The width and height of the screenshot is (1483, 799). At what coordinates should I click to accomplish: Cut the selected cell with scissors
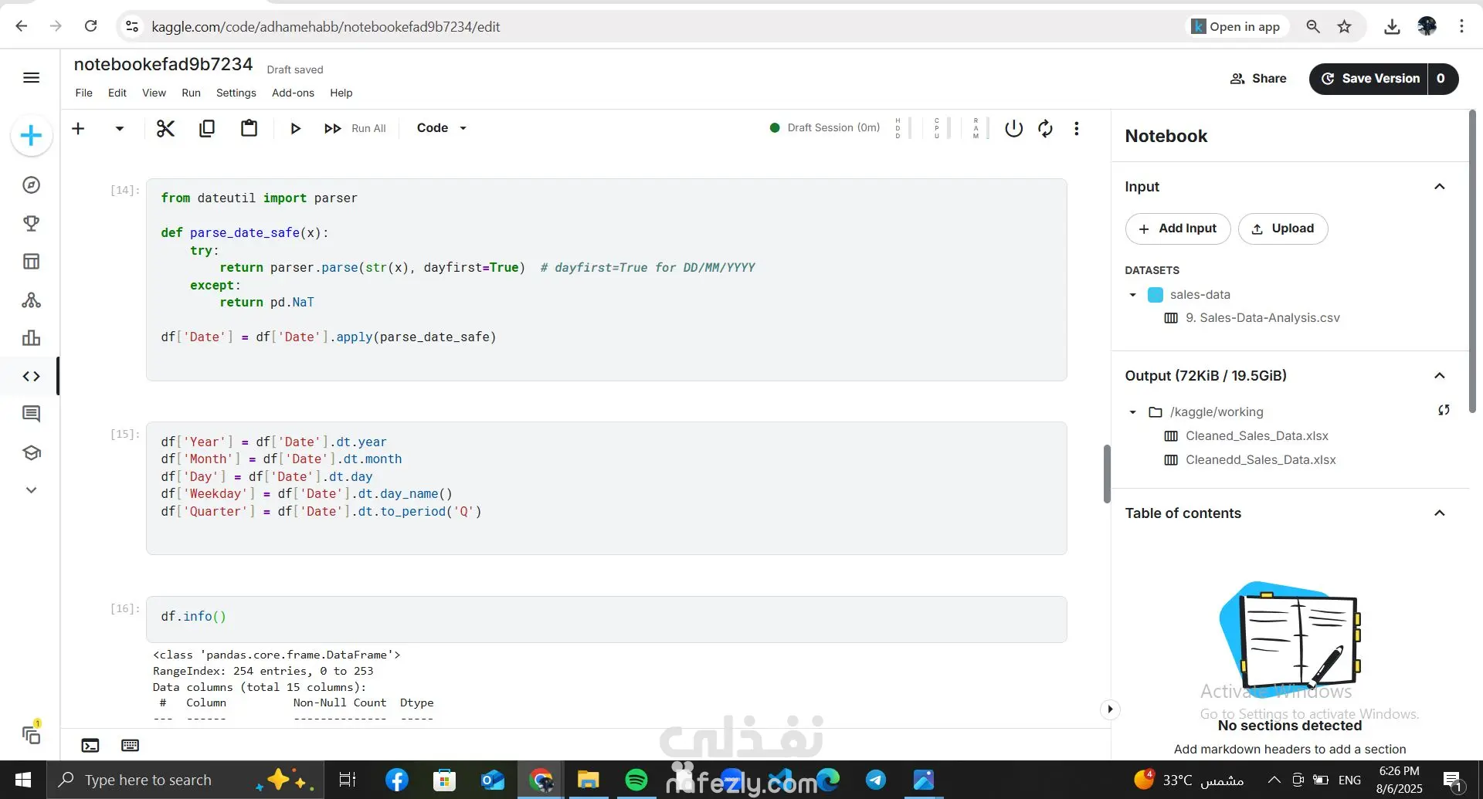coord(165,128)
